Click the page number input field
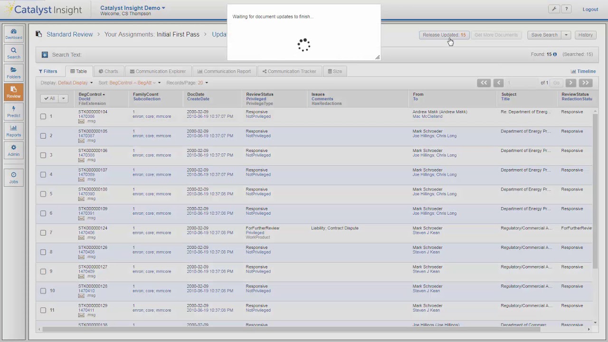Screen dimensions: 608x342 click(522, 83)
